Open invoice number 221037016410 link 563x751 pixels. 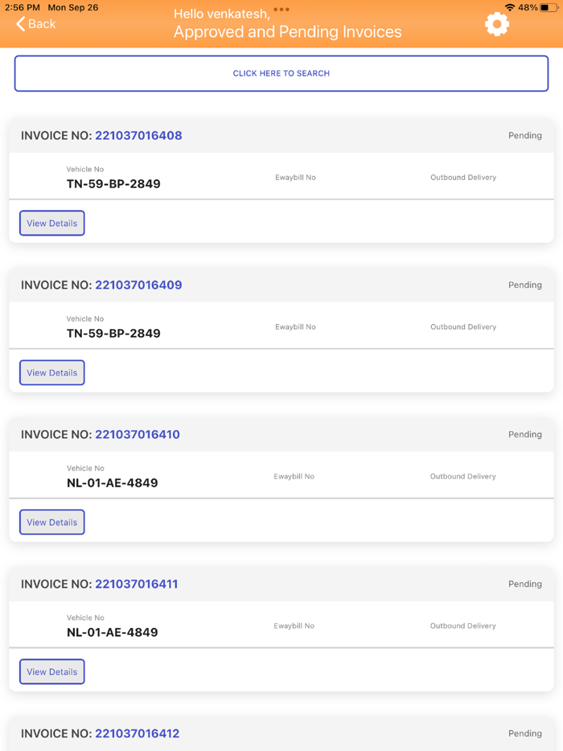point(138,435)
